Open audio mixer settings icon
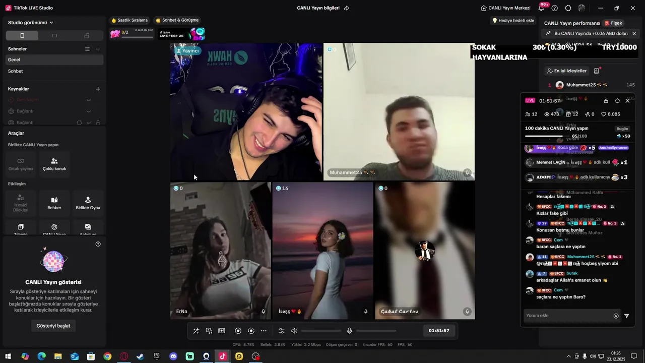 pos(282,331)
